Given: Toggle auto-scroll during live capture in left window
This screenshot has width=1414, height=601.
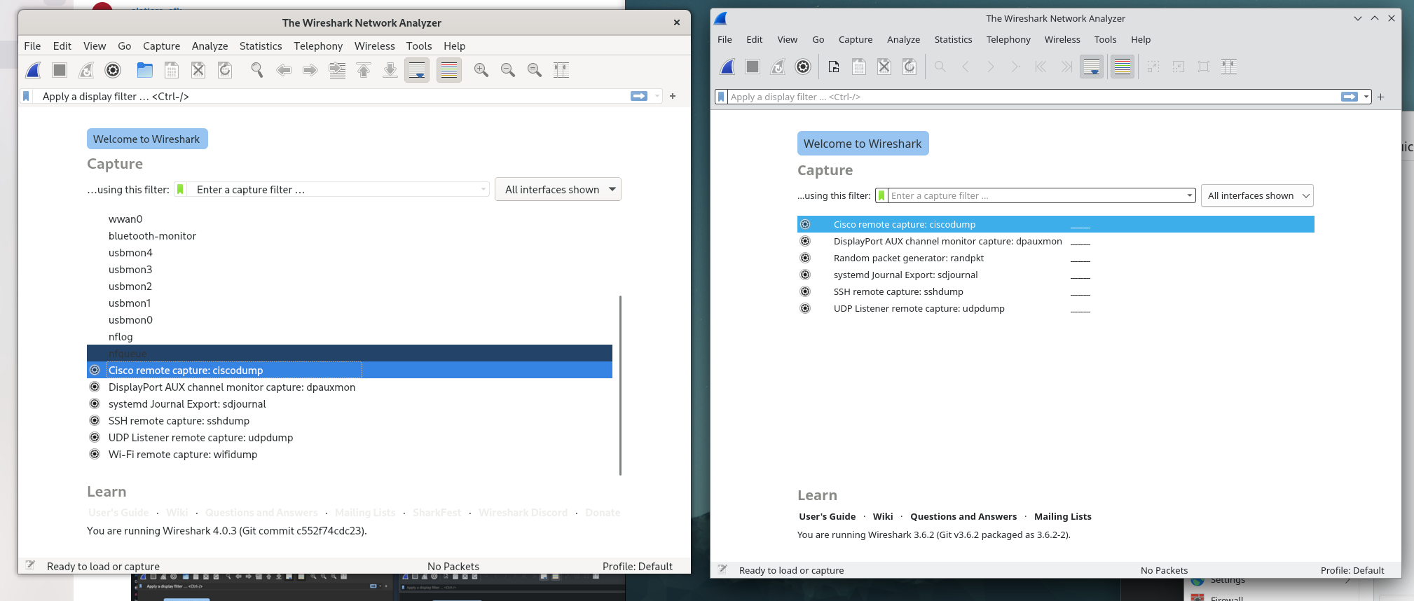Looking at the screenshot, I should tap(417, 70).
